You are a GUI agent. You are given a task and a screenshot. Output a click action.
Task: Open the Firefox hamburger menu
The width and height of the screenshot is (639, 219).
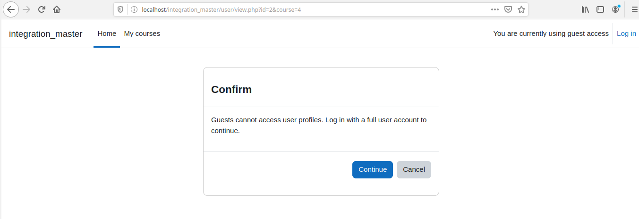[634, 9]
